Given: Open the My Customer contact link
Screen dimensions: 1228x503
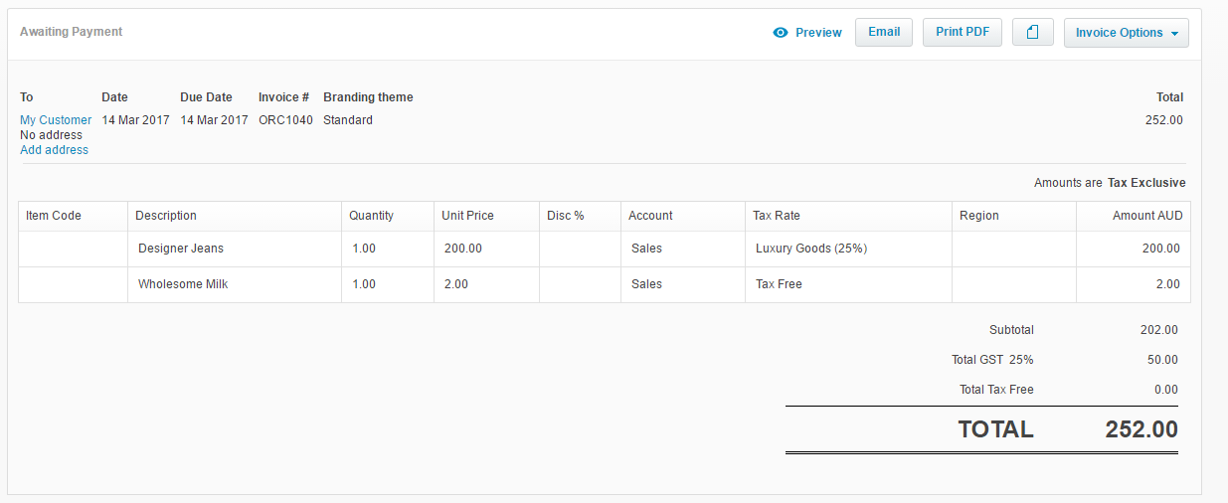Looking at the screenshot, I should (x=56, y=120).
